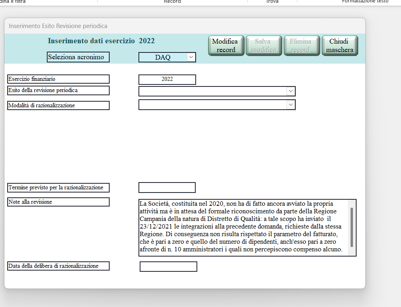Select the Seleziona acronimo label
401x307 pixels.
(78, 57)
